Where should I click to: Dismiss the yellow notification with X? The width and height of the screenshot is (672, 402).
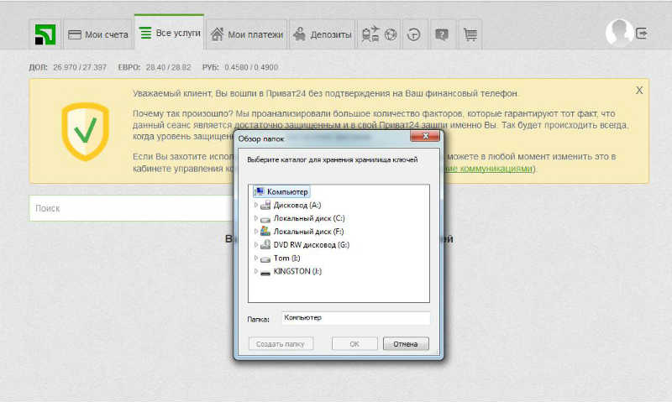click(x=639, y=91)
